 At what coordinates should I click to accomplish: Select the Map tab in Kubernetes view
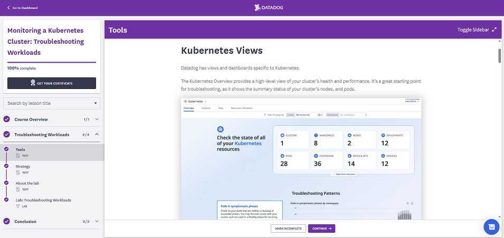tap(221, 108)
